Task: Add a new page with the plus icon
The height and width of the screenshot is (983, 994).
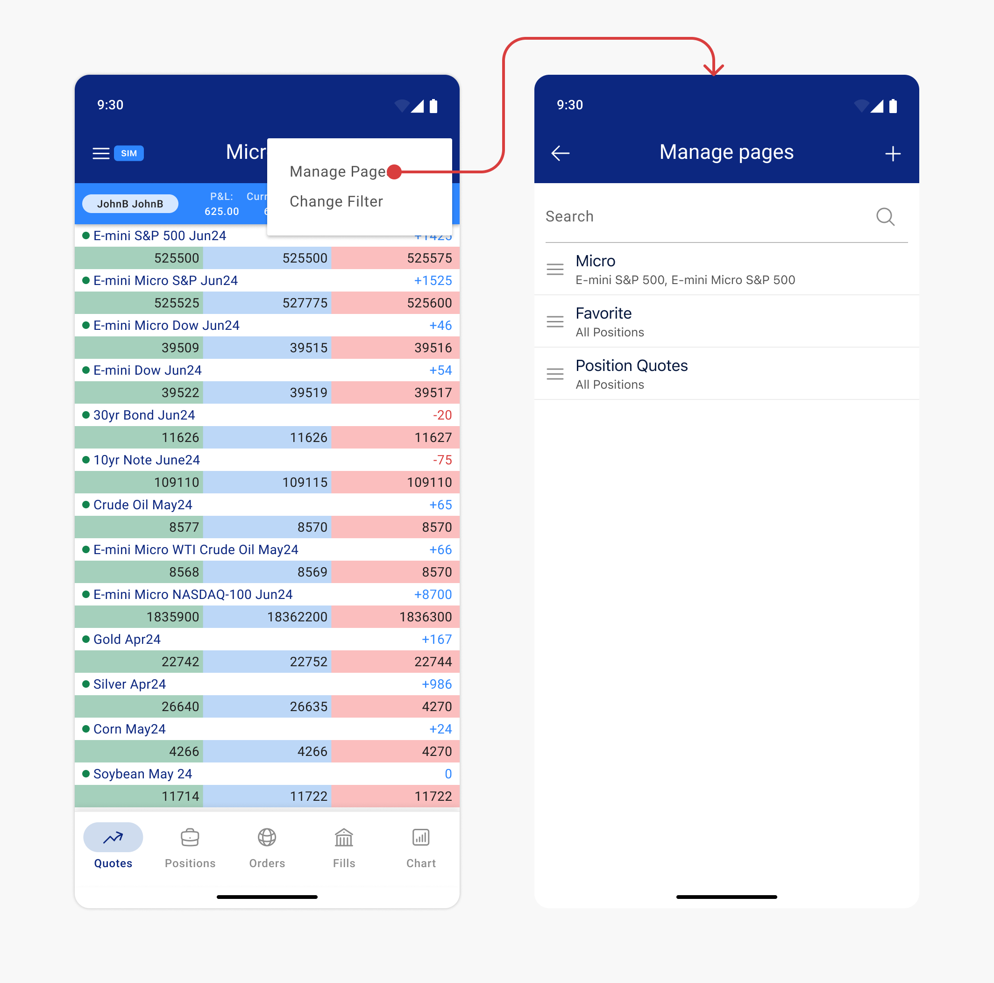Action: coord(893,153)
